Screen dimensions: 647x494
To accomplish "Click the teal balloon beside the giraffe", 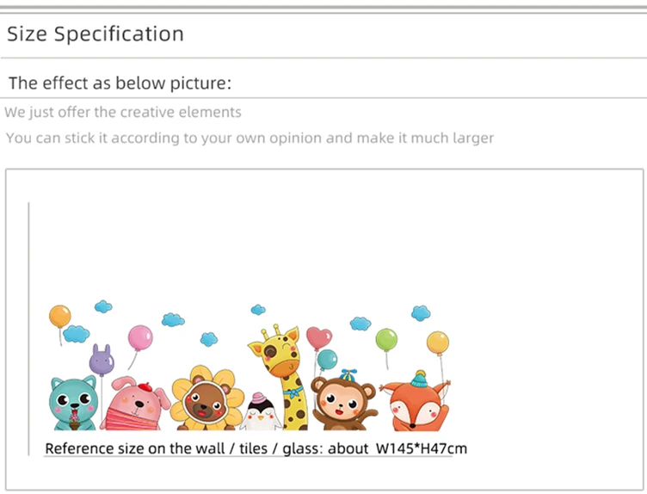I will 327,360.
